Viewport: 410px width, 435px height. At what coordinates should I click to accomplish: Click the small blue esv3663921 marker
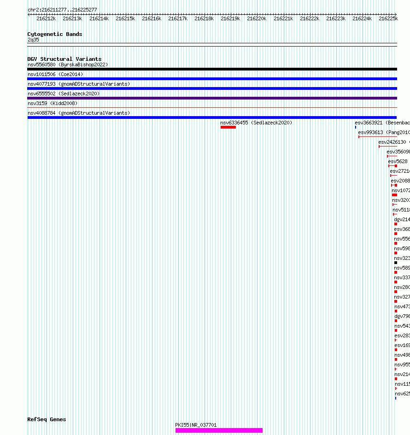tap(356, 127)
